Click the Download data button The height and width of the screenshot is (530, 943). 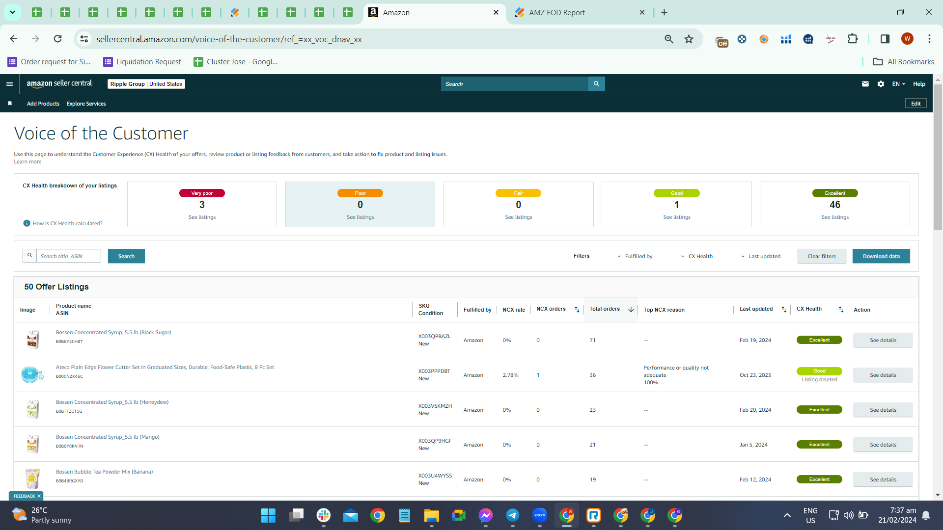881,256
